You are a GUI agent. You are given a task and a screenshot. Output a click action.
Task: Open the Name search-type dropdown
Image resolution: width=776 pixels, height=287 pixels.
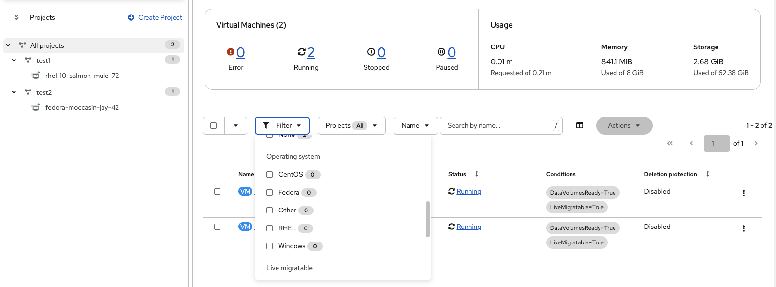415,125
